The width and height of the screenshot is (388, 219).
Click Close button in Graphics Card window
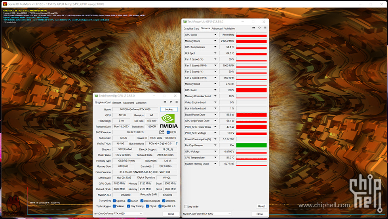[171, 214]
